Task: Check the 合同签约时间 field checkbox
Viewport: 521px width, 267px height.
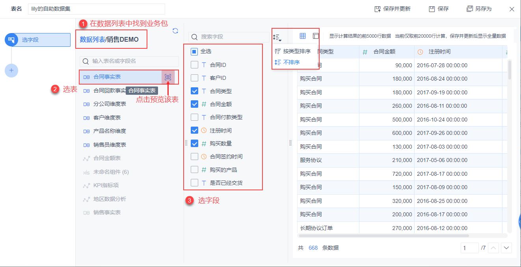Action: [194, 157]
